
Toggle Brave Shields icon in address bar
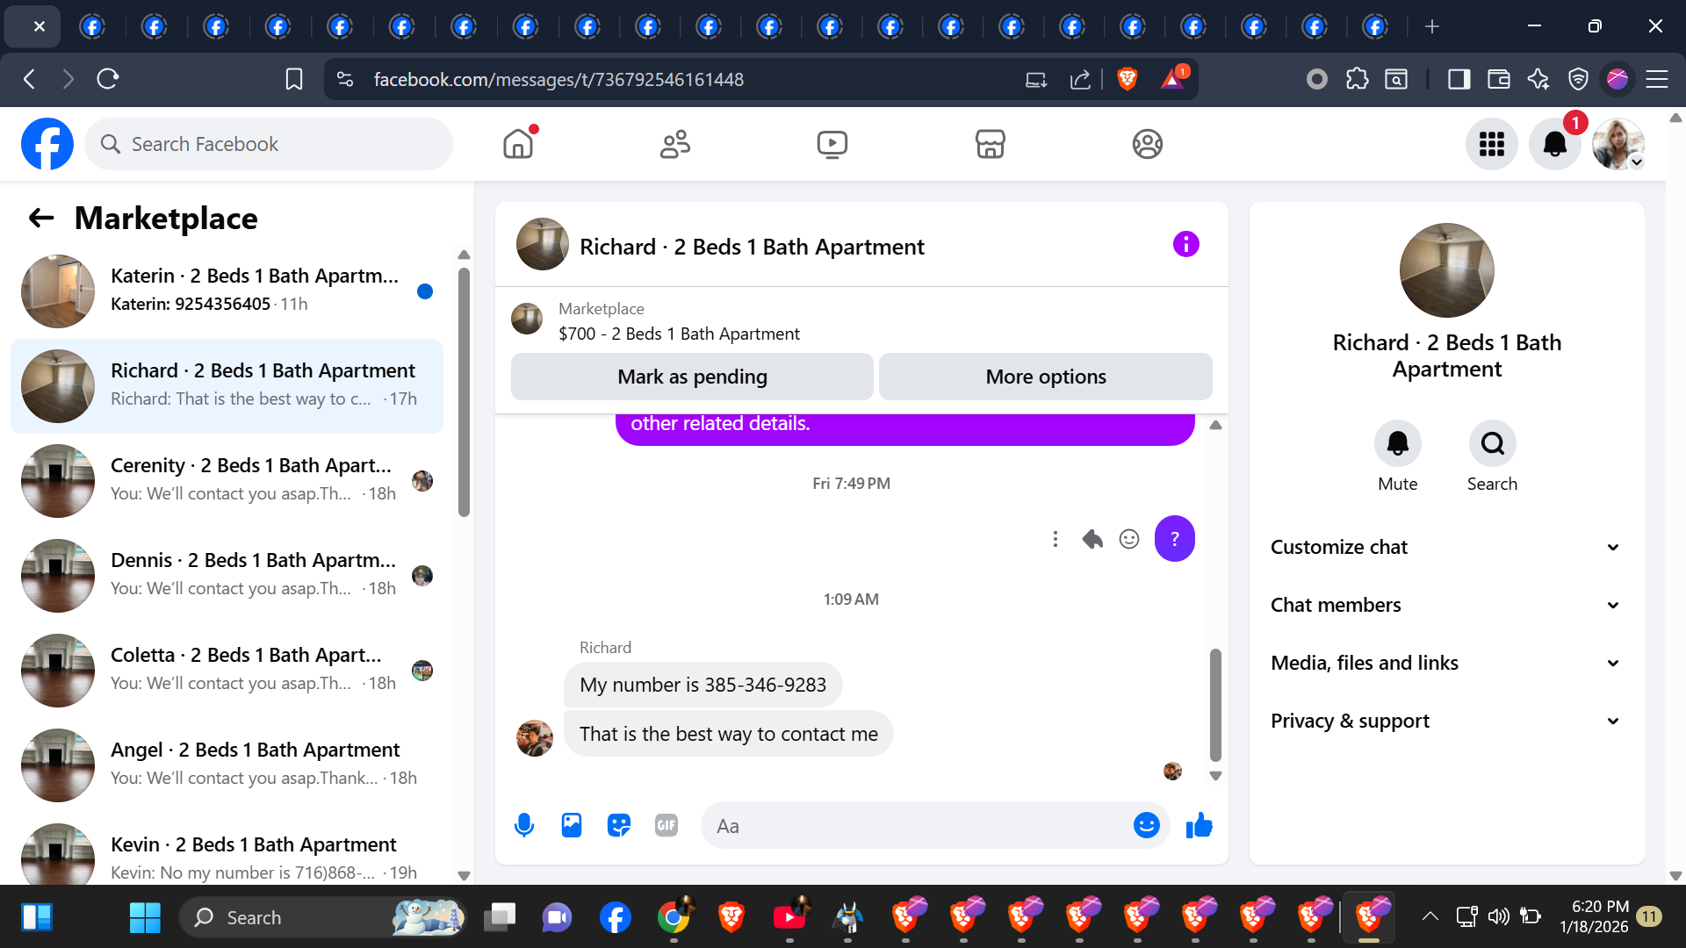click(1128, 79)
